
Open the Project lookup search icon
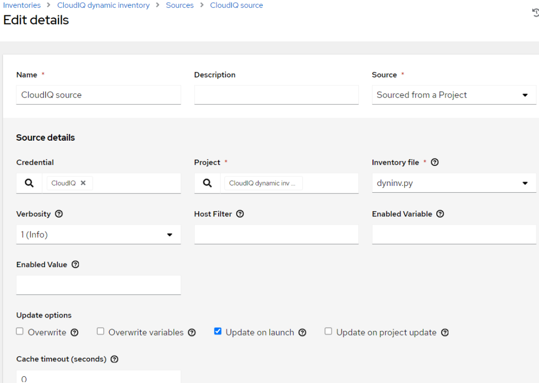tap(208, 183)
